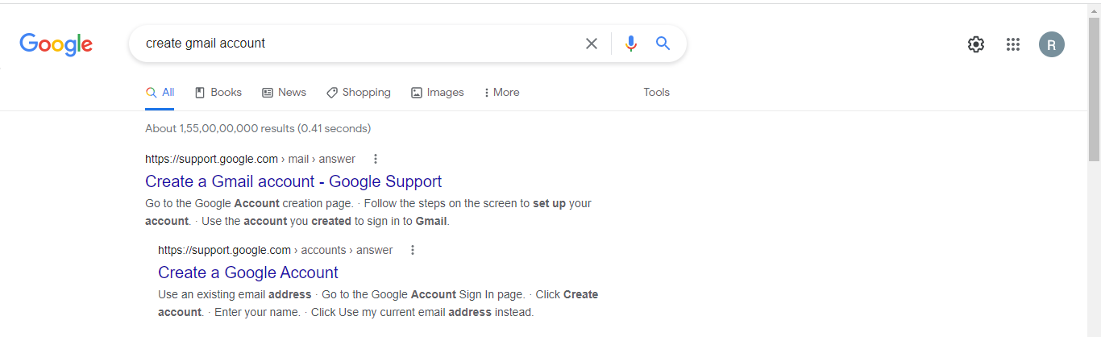
Task: Switch to the News tab
Action: [x=285, y=93]
